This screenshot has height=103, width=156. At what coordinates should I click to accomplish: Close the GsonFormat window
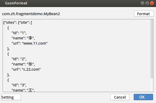(x=152, y=3)
